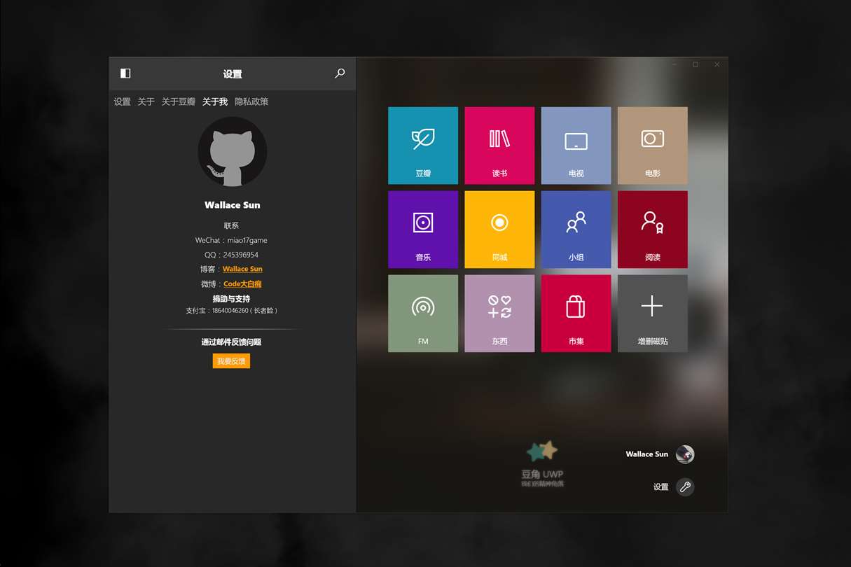Open the 音乐 music tile
Image resolution: width=851 pixels, height=567 pixels.
tap(423, 230)
